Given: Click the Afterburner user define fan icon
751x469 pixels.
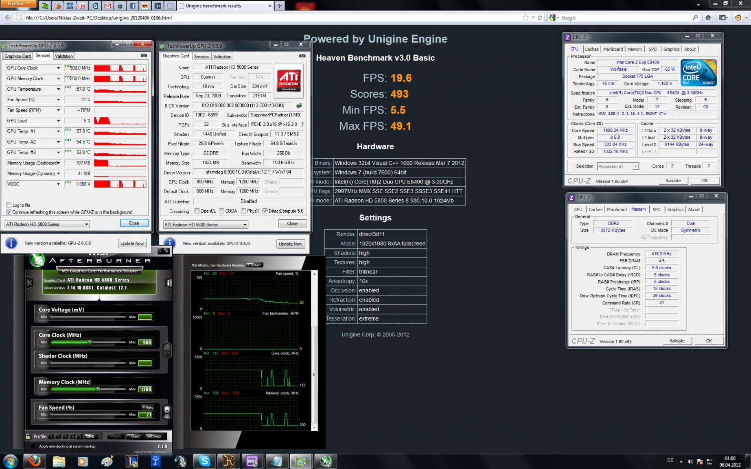Looking at the screenshot, I should (167, 412).
